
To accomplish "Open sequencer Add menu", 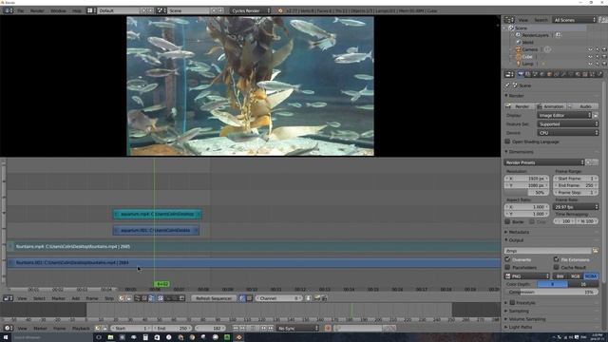I will (x=76, y=298).
